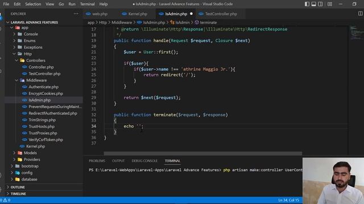Click Middleware folder icon
Image resolution: width=364 pixels, height=204 pixels.
tap(22, 80)
